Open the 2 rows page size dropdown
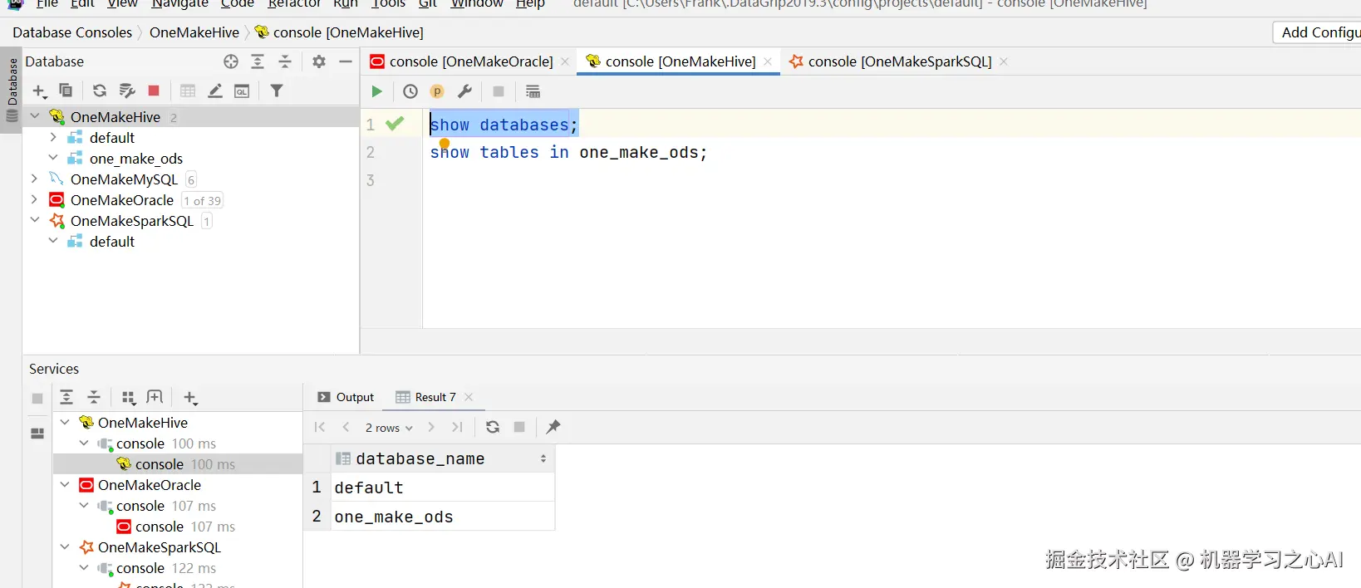The height and width of the screenshot is (588, 1361). click(x=389, y=428)
